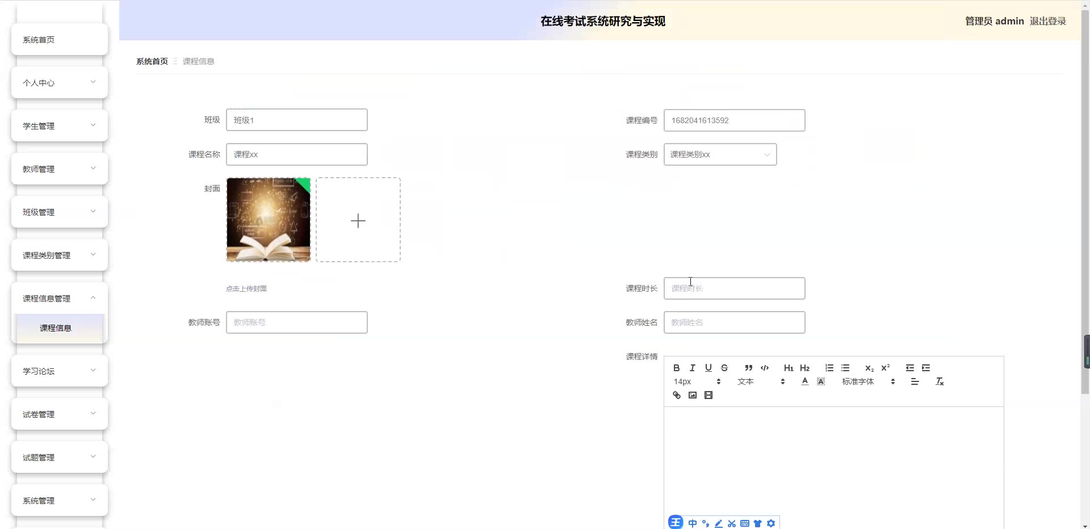
Task: Open the input method logo menu
Action: 676,523
